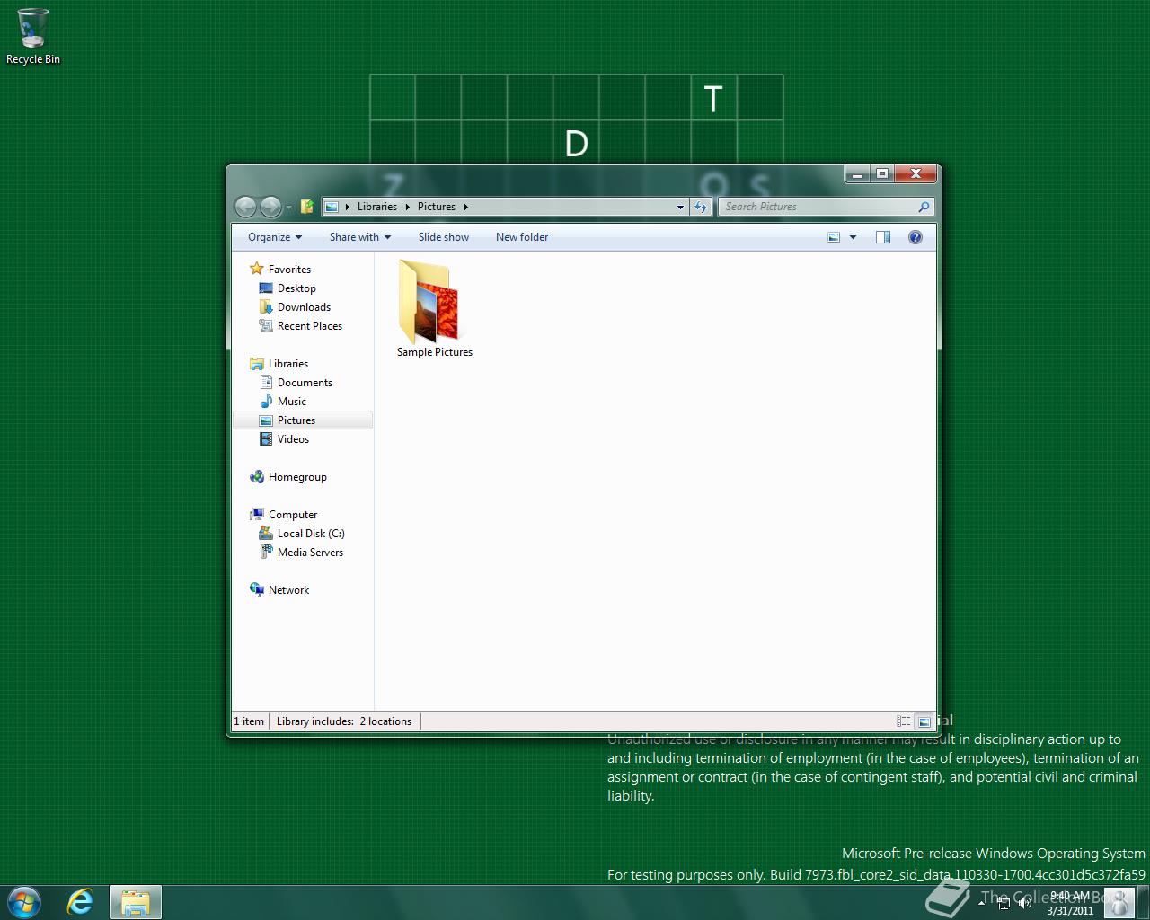1150x920 pixels.
Task: Maximize the Pictures window
Action: tap(882, 173)
